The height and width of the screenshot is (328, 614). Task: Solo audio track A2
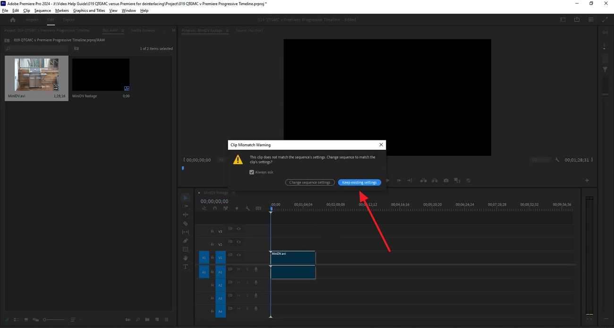click(247, 283)
